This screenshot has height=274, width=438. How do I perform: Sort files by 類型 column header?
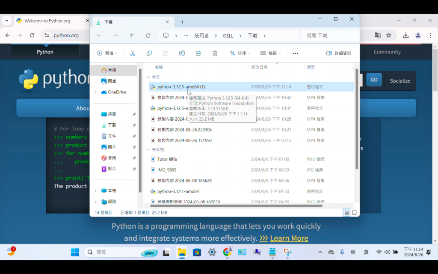311,67
